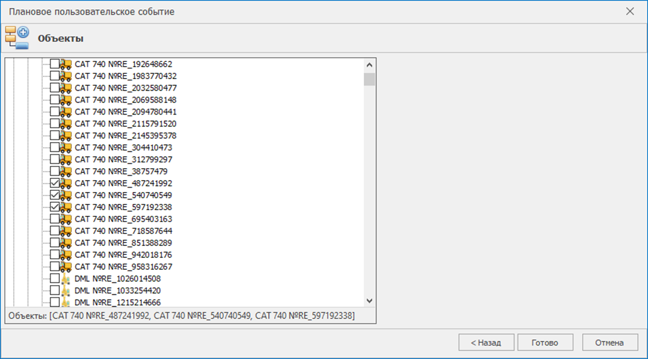Click the DML №RE_1026014508 drill icon
The width and height of the screenshot is (648, 359).
click(66, 279)
